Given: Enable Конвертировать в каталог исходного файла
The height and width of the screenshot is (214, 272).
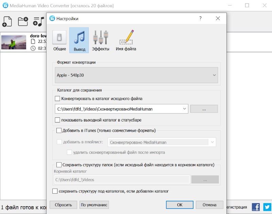Looking at the screenshot, I should tap(57, 99).
